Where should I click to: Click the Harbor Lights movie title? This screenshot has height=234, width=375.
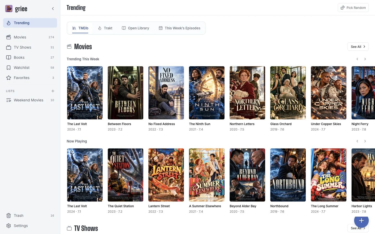(362, 206)
